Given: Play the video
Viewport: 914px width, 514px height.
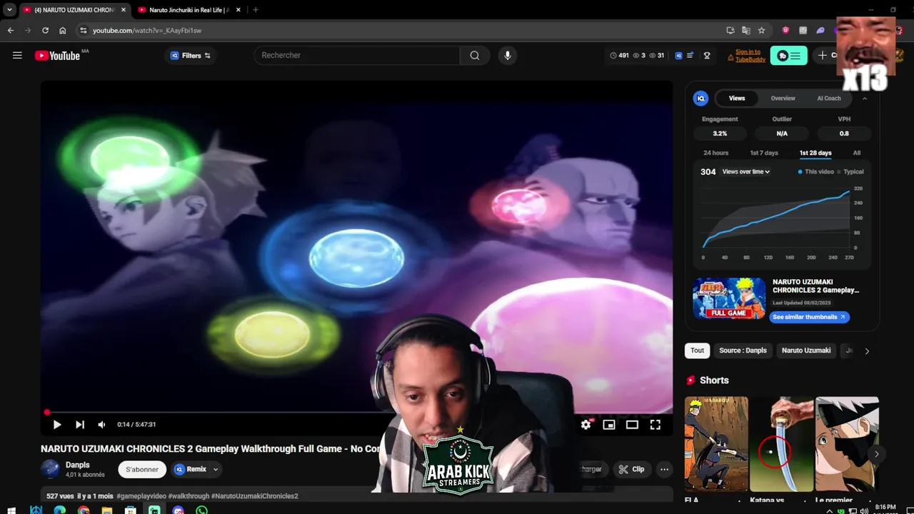Looking at the screenshot, I should click(x=57, y=424).
